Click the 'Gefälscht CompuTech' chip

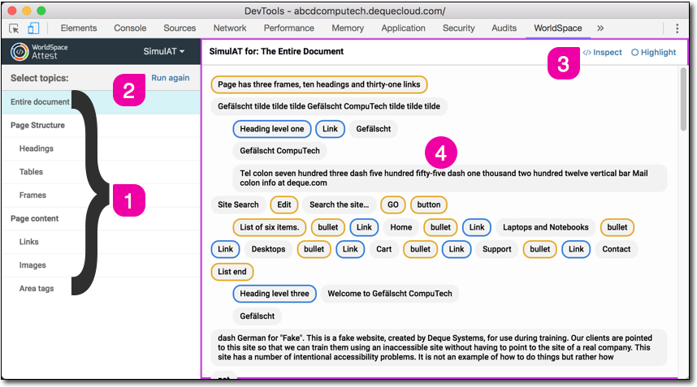pyautogui.click(x=279, y=151)
